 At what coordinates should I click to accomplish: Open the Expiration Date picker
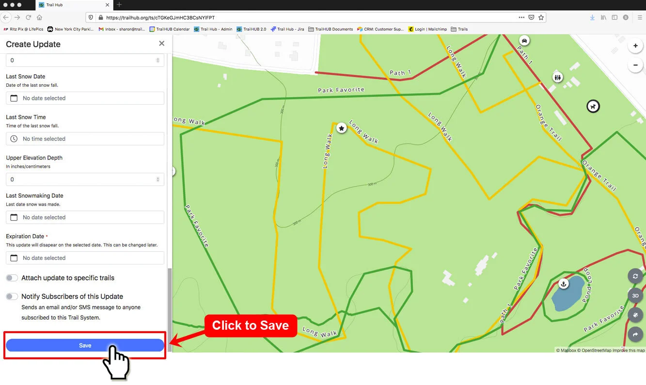coord(85,258)
